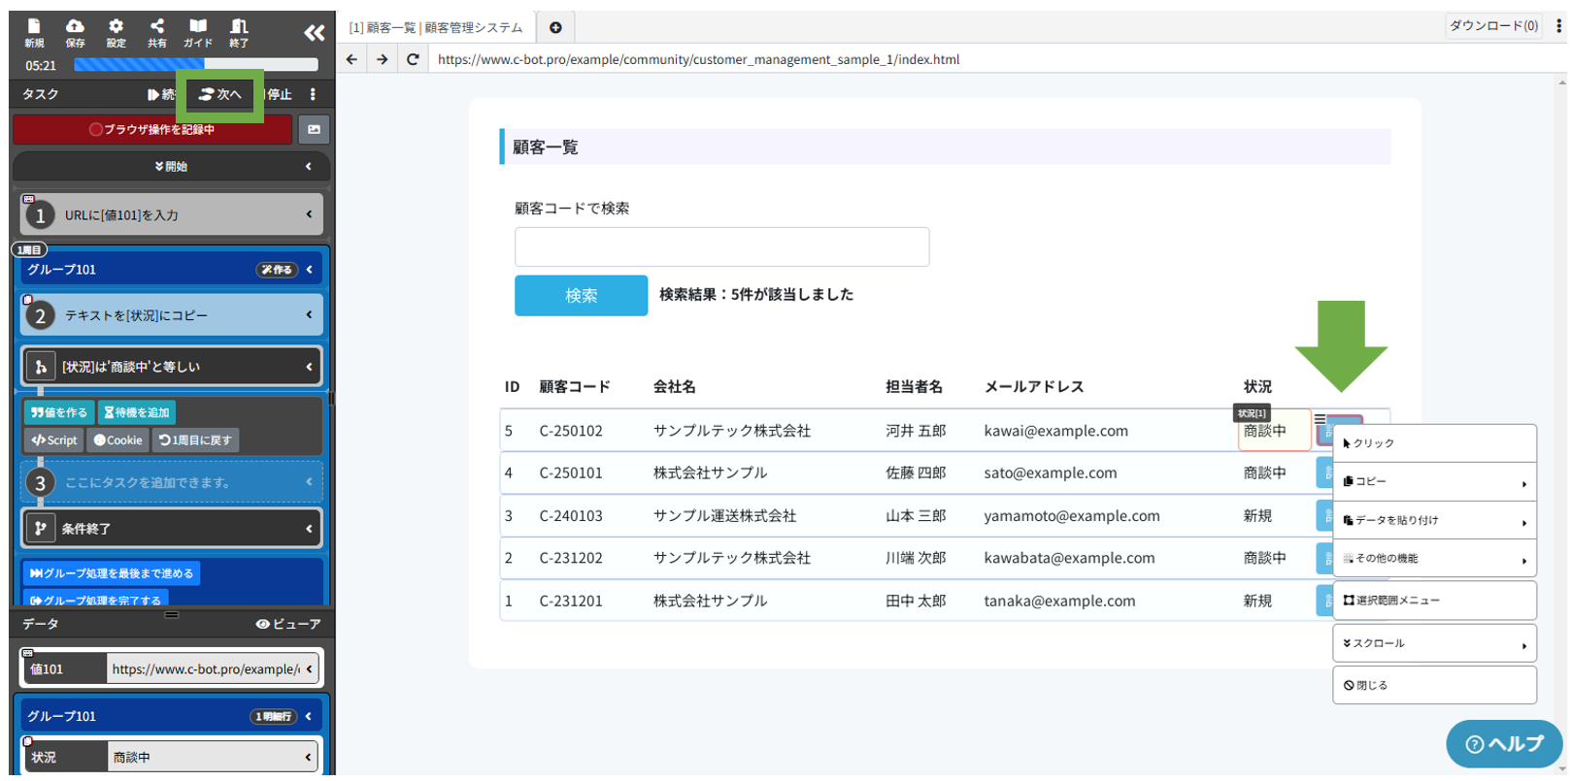The image size is (1571, 781).
Task: Open 設定 settings gear icon
Action: 116,32
